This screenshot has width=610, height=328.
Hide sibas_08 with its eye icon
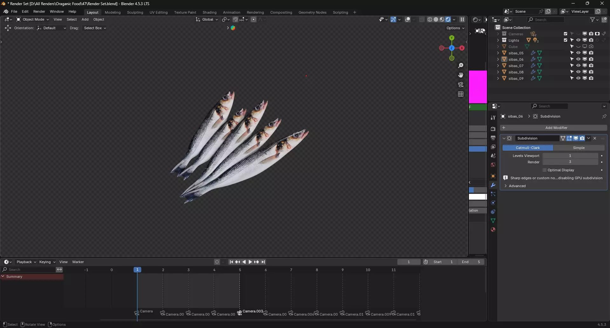click(x=578, y=72)
